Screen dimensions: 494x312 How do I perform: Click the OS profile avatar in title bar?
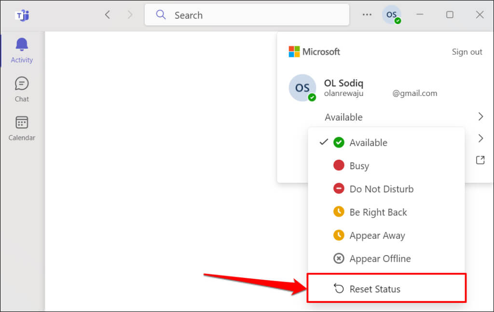392,15
